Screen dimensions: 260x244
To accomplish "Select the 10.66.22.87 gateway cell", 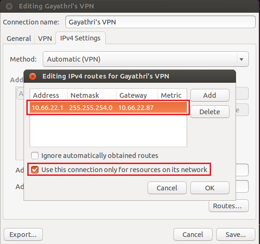I will pos(136,108).
